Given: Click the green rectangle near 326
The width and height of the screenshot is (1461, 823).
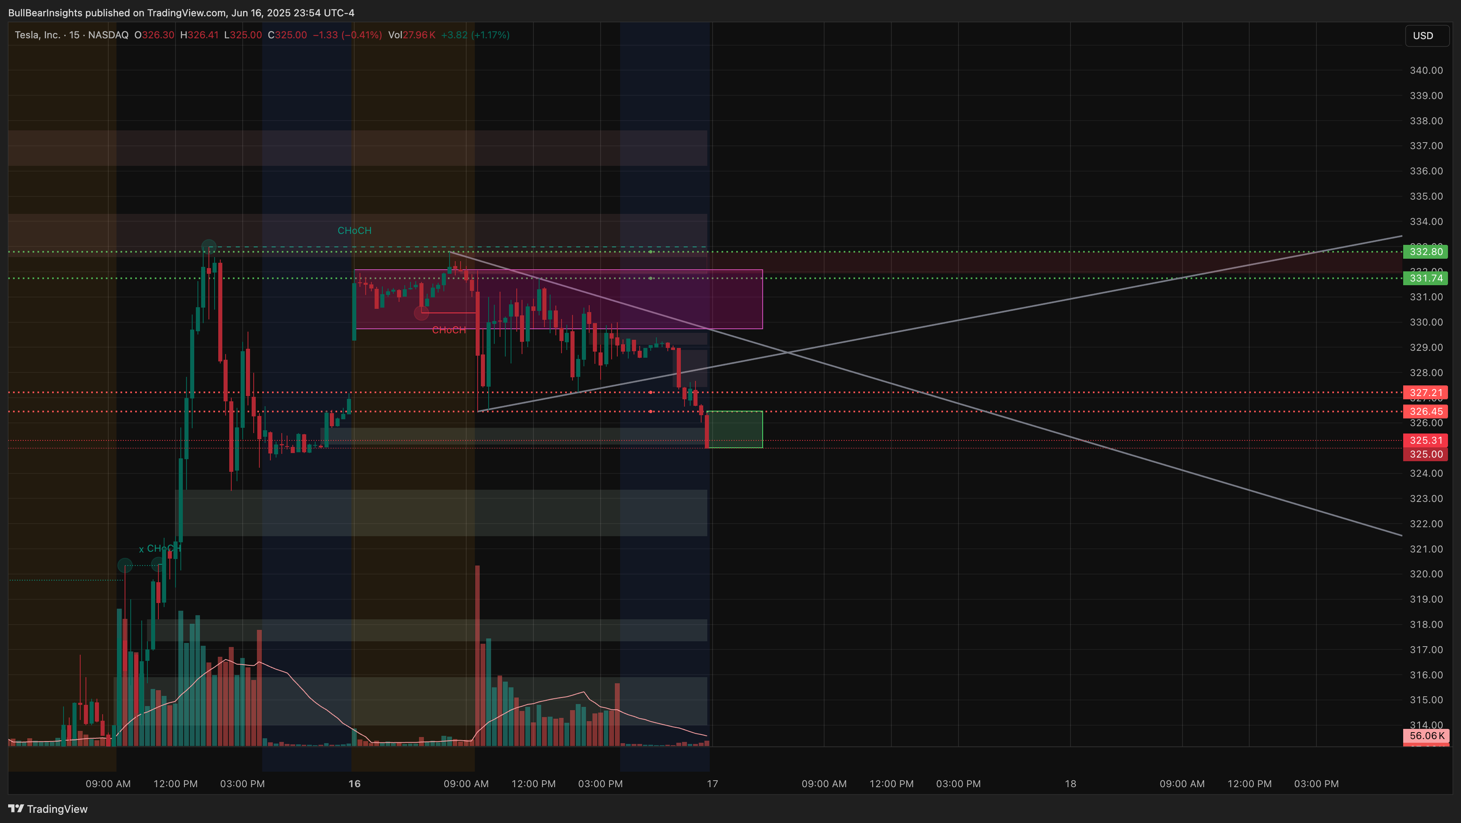Looking at the screenshot, I should [x=735, y=430].
